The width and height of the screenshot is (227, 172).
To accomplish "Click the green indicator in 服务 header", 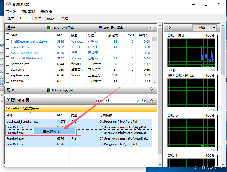I will (49, 90).
